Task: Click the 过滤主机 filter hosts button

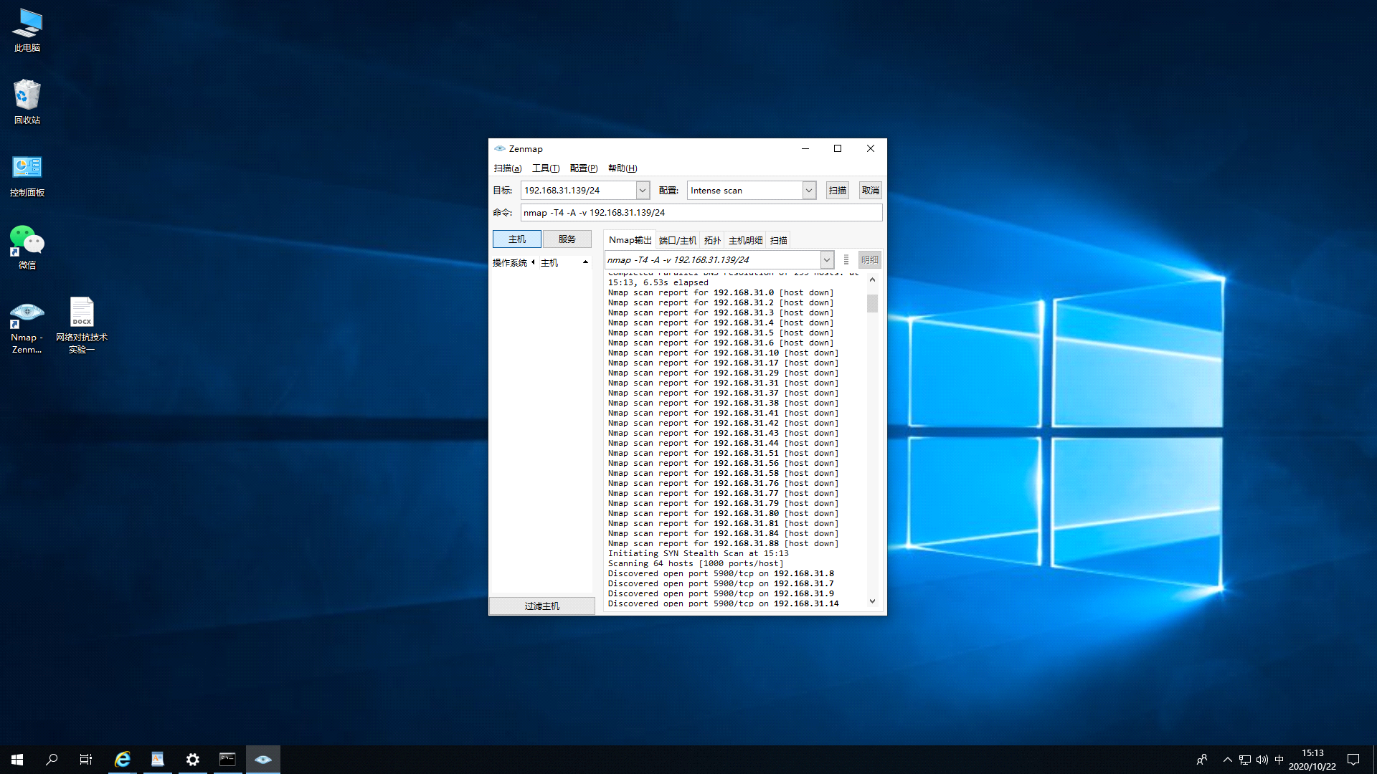Action: pyautogui.click(x=541, y=606)
